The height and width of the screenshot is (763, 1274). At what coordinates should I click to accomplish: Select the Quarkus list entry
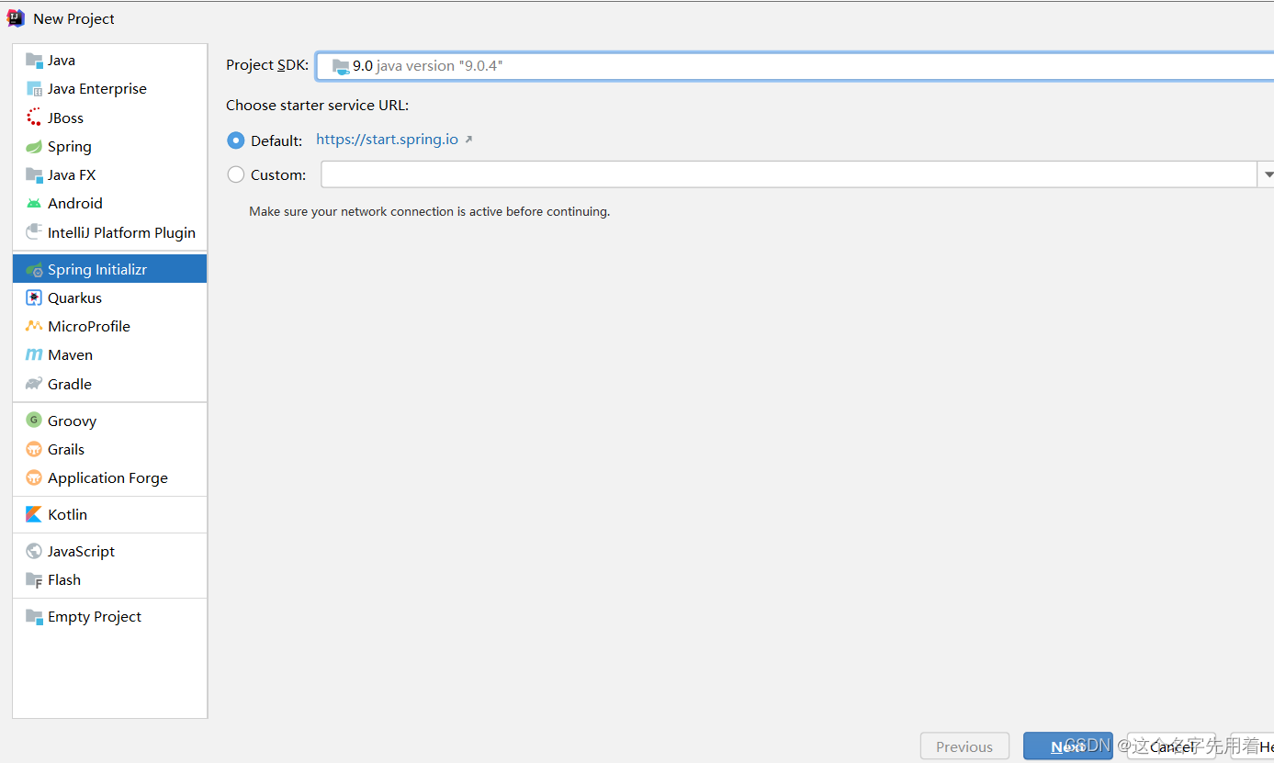(109, 298)
